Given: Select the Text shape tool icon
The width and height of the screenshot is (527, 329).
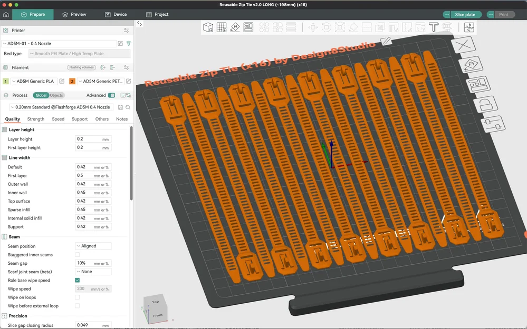Looking at the screenshot, I should tap(434, 27).
